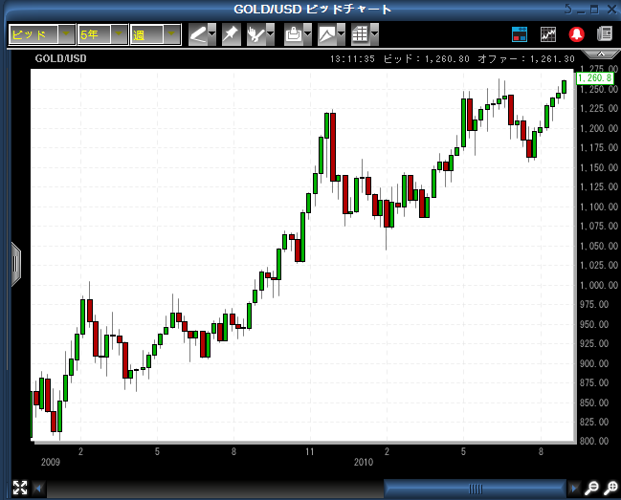Expand the collapsed left side panel handle
Screen dimensions: 621x500
[15, 263]
